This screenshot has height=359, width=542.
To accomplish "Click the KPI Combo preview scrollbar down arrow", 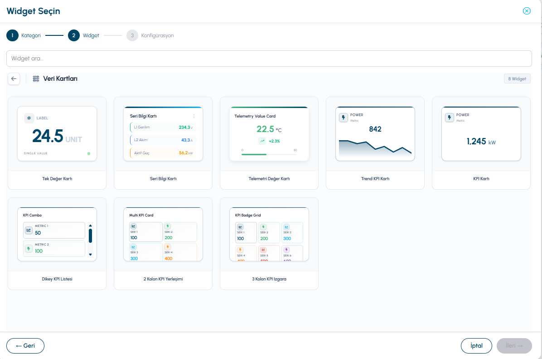I will click(x=91, y=255).
